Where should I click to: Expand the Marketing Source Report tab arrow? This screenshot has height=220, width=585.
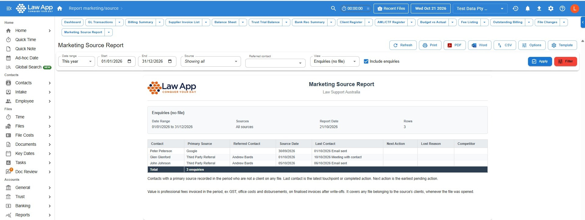pyautogui.click(x=109, y=32)
